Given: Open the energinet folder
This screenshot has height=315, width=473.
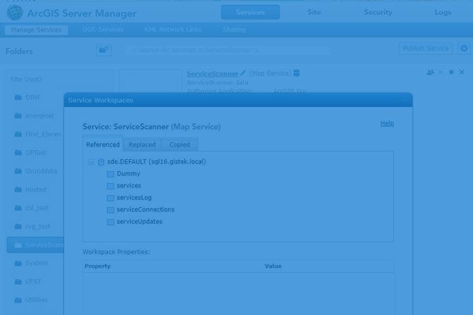Looking at the screenshot, I should coord(40,116).
